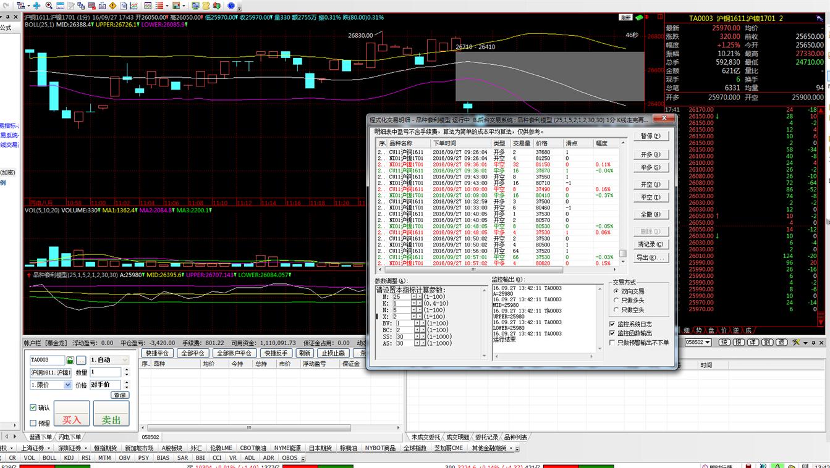This screenshot has height=468, width=830.
Task: Select the KDJ indicator tab
Action: coord(69,458)
